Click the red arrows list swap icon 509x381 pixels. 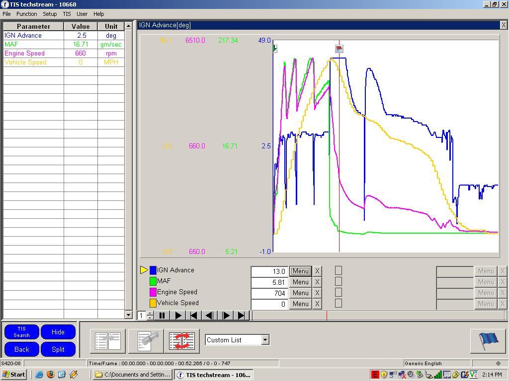tap(181, 341)
